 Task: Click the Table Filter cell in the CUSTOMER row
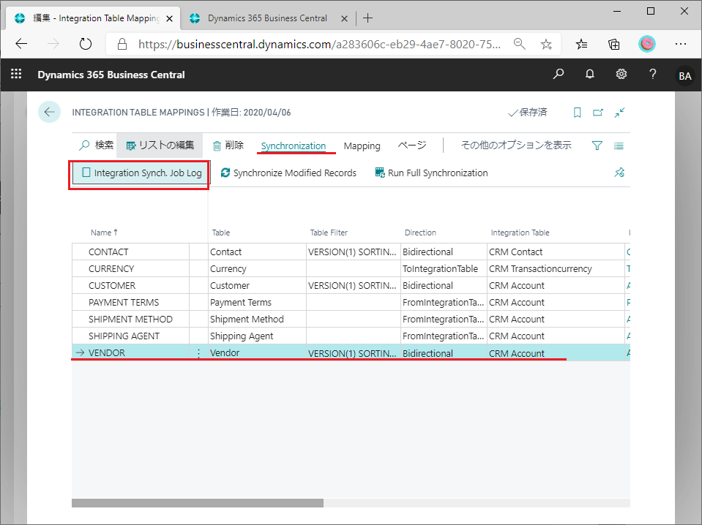pos(354,285)
